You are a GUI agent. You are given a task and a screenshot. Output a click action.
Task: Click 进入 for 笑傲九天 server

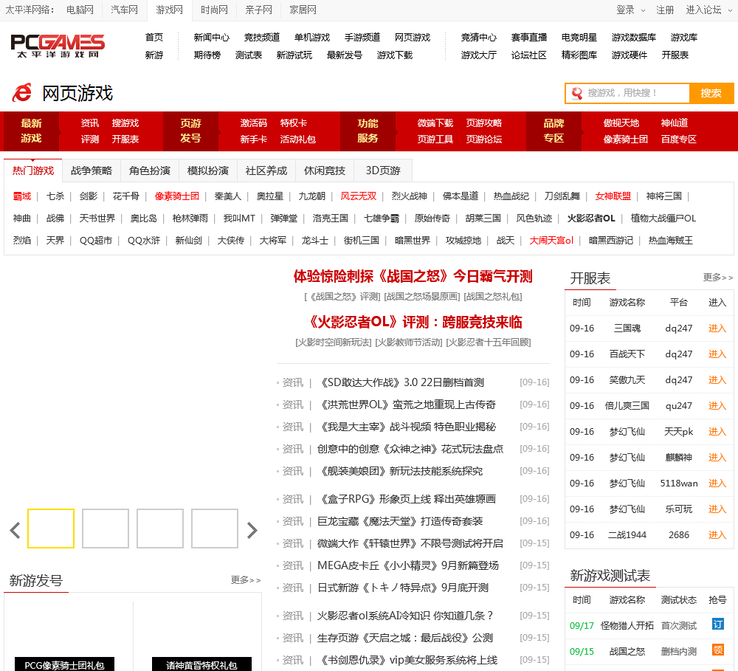tap(717, 380)
